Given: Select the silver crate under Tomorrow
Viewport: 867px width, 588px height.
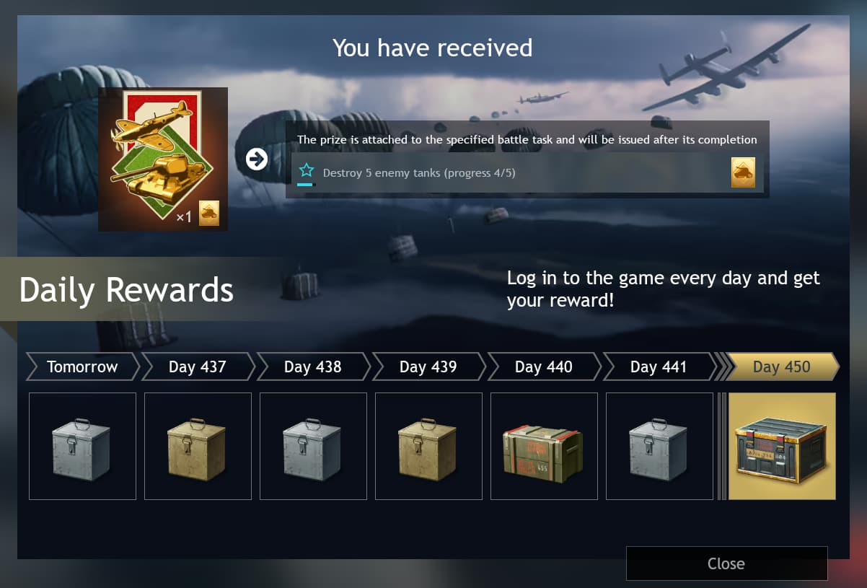Looking at the screenshot, I should pos(82,446).
